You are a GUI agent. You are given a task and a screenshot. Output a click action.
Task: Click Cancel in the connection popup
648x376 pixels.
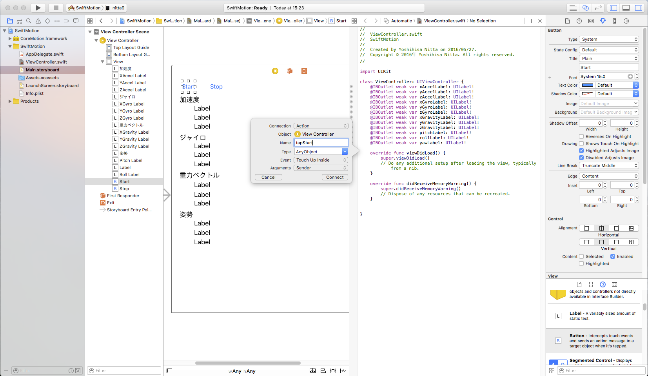(269, 177)
